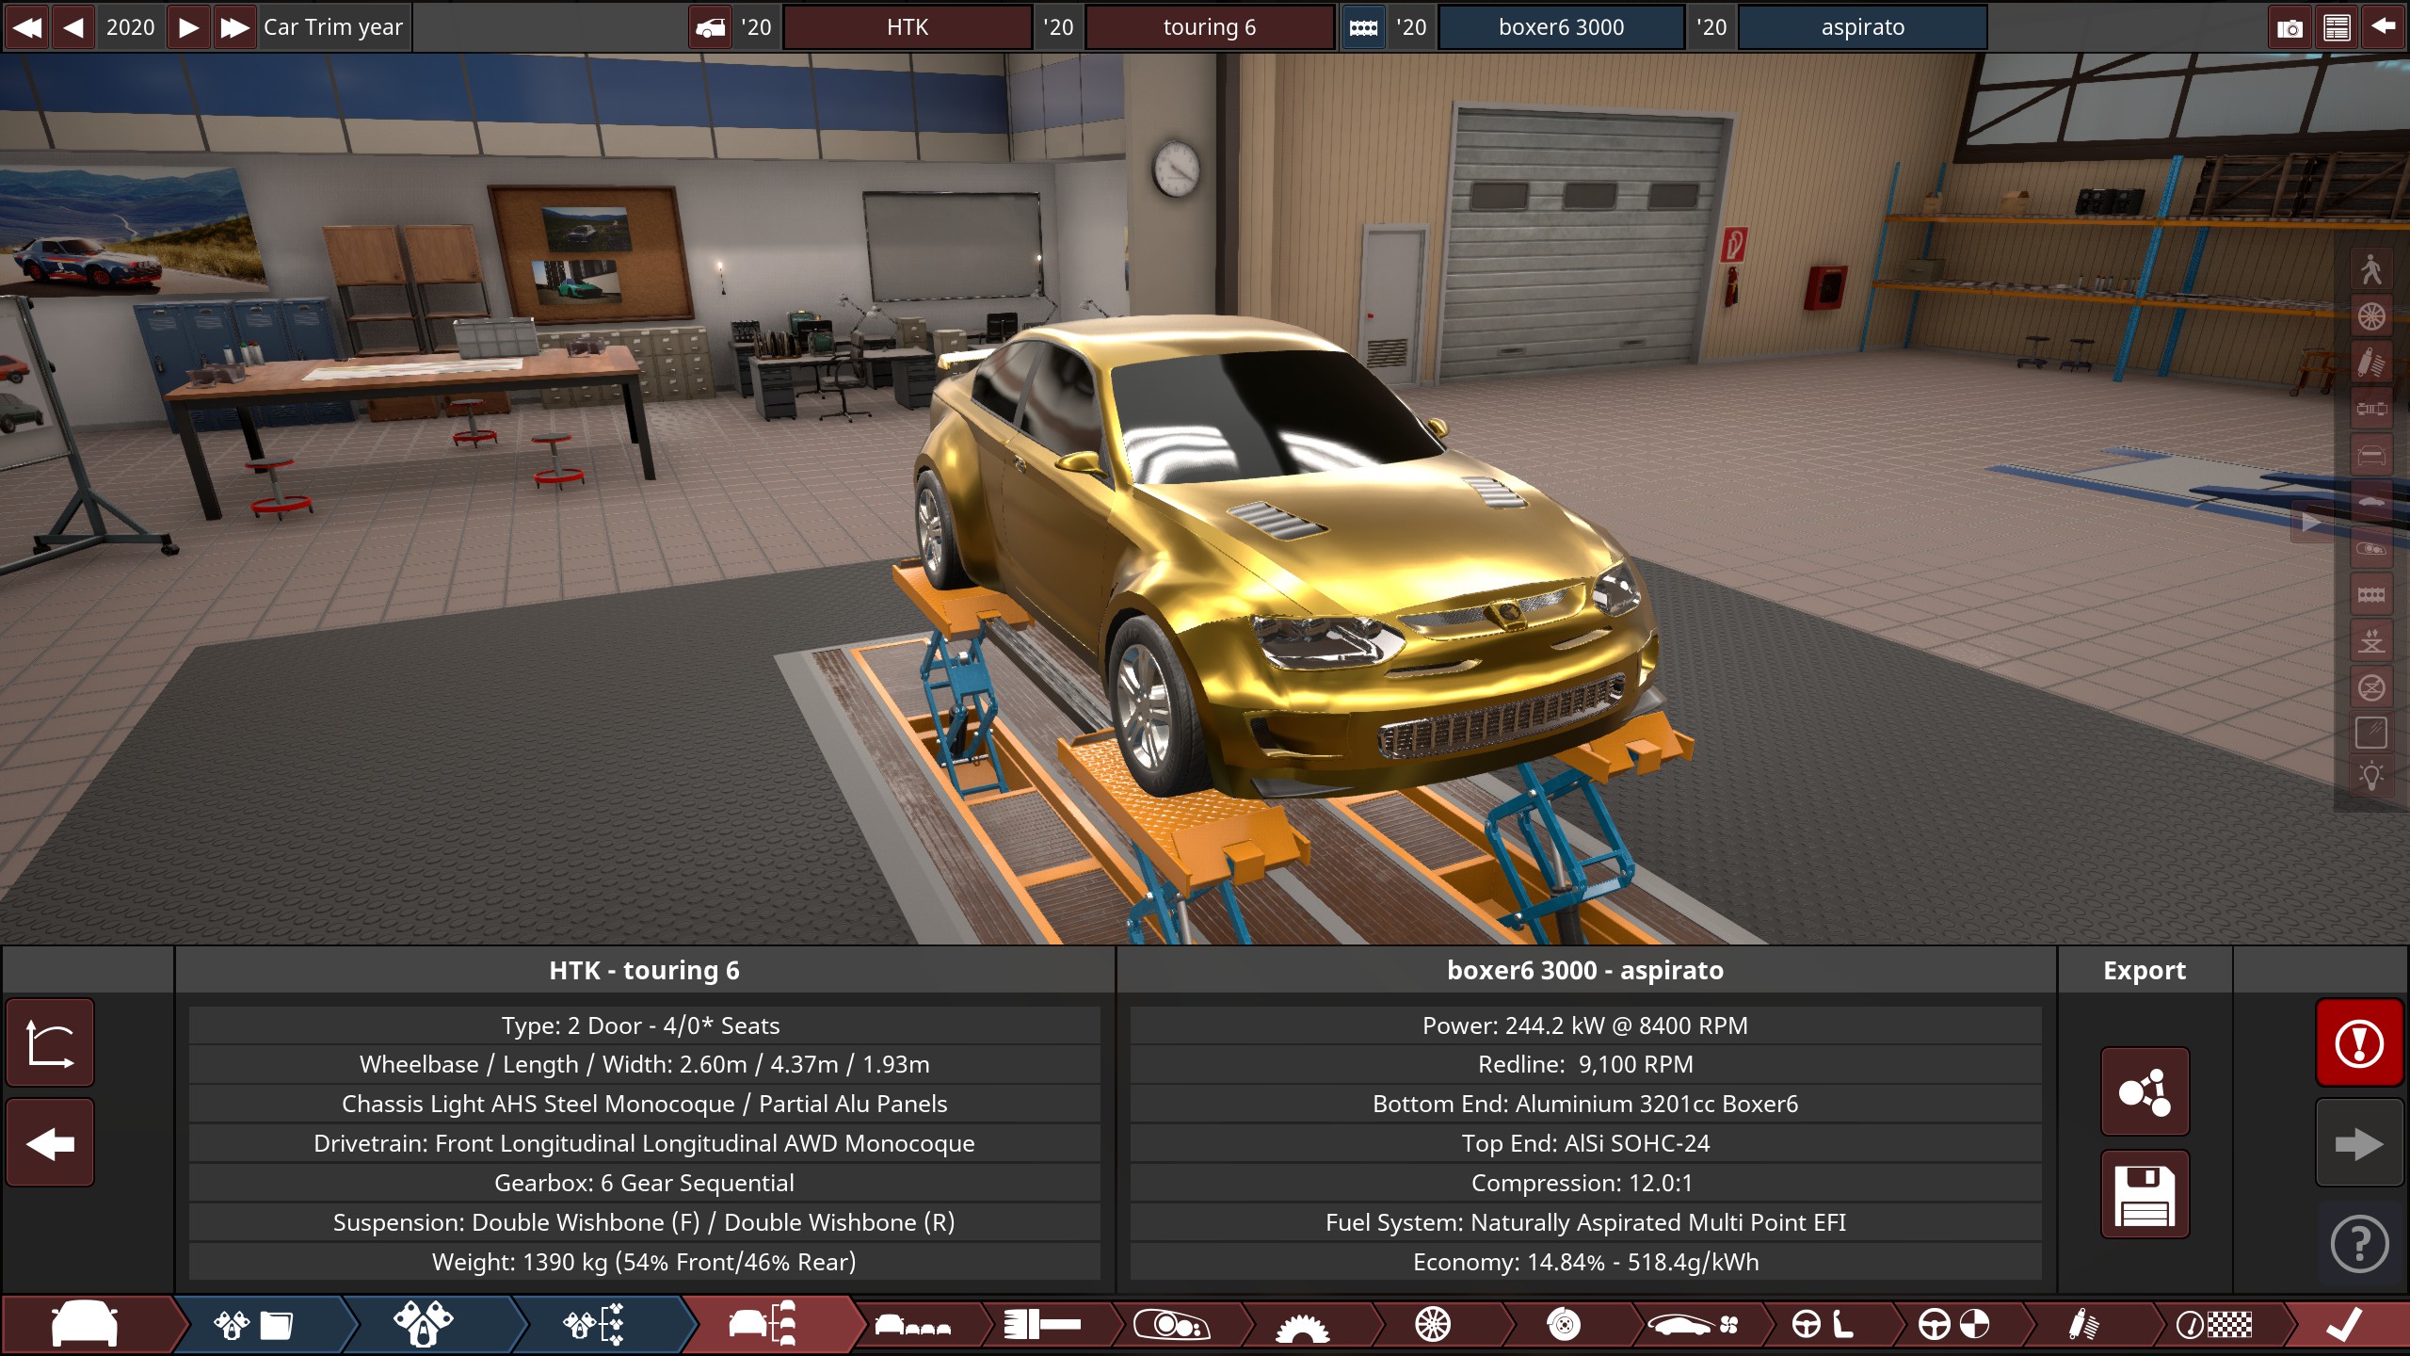Go back with the left arrow button in the bottom panel
2410x1356 pixels.
[x=51, y=1144]
